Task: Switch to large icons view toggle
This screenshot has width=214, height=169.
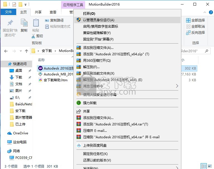Action: coord(210,166)
